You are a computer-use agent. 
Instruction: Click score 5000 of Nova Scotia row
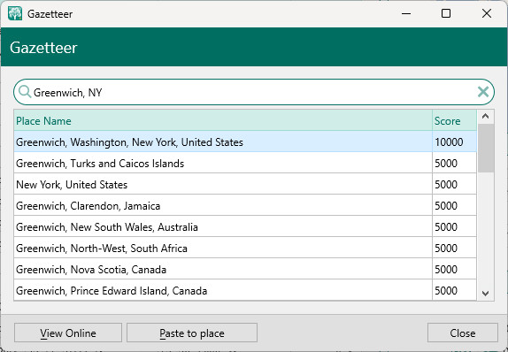tap(454, 269)
